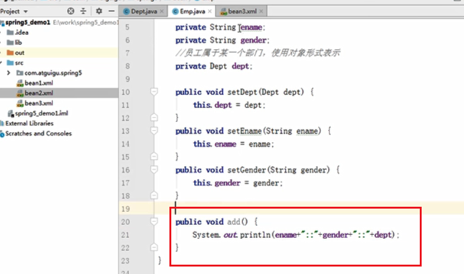Click the add method name
Viewport: 464px width, 274px height.
(x=234, y=222)
